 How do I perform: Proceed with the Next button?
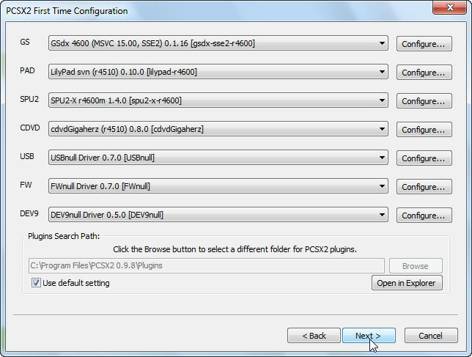point(369,336)
